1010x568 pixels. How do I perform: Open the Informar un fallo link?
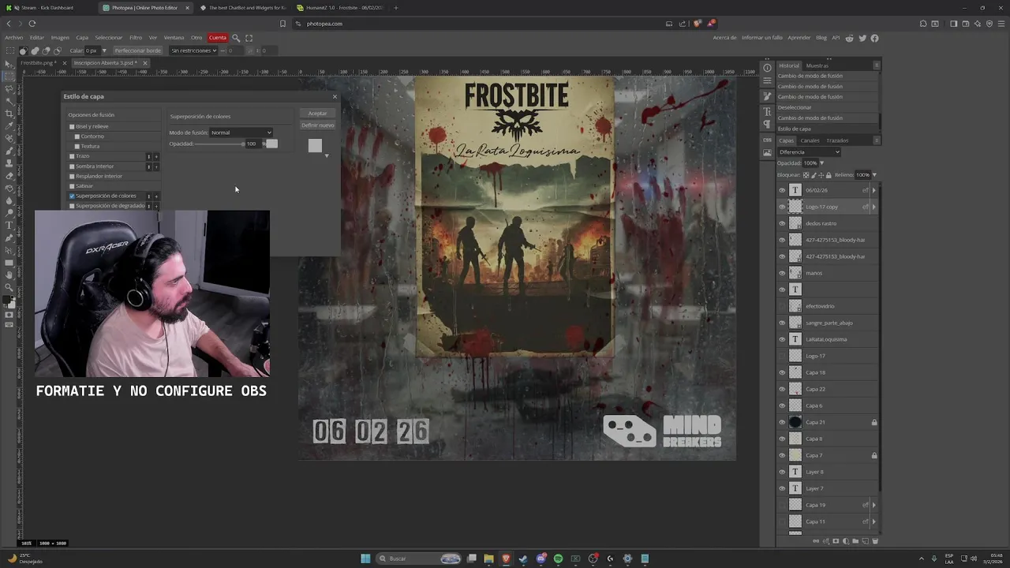point(762,38)
